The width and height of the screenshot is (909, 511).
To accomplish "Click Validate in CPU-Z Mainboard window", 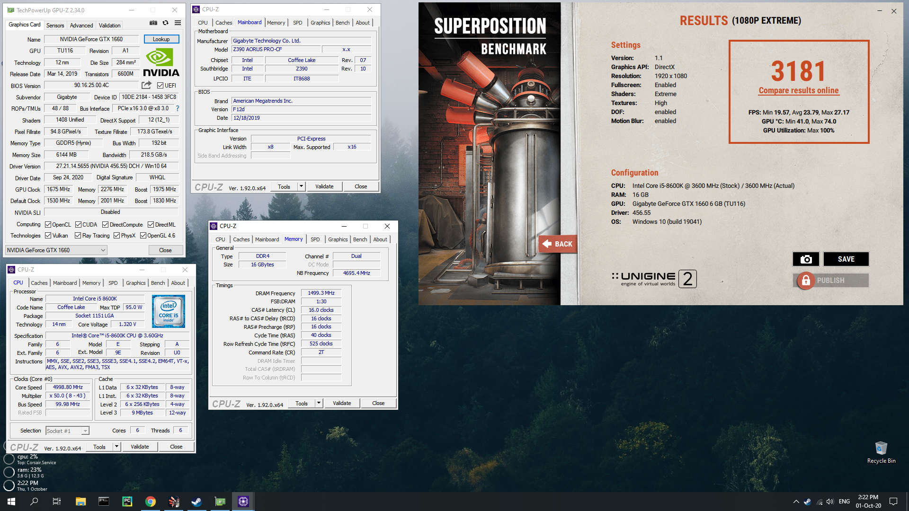I will coord(324,186).
